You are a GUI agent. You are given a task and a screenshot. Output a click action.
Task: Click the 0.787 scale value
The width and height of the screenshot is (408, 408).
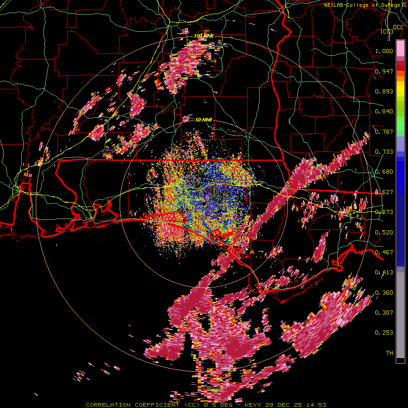pyautogui.click(x=384, y=131)
